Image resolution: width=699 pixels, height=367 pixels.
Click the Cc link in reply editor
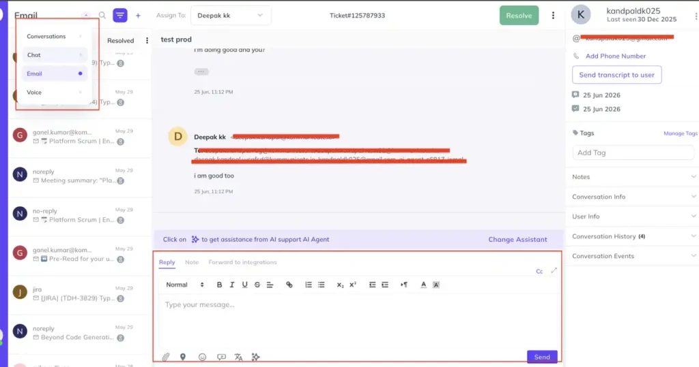(539, 272)
